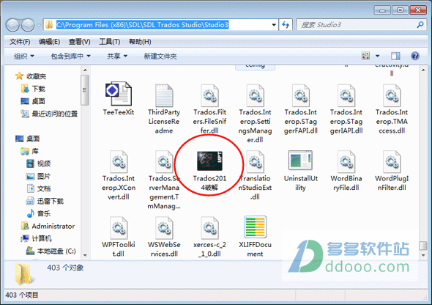Click the 搜索 Studio3 search box
432x305 pixels.
pyautogui.click(x=362, y=25)
